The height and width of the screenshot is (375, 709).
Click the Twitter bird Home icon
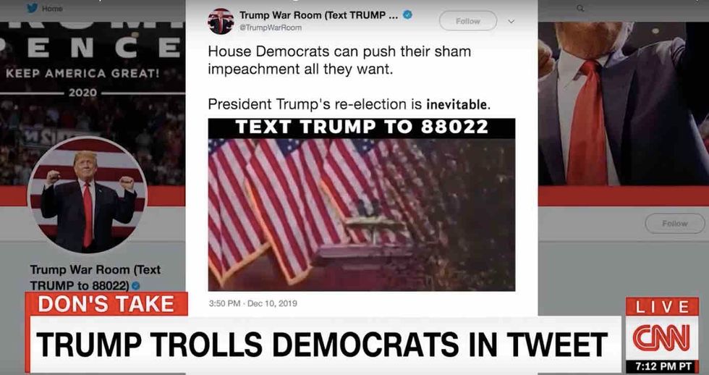[x=32, y=8]
